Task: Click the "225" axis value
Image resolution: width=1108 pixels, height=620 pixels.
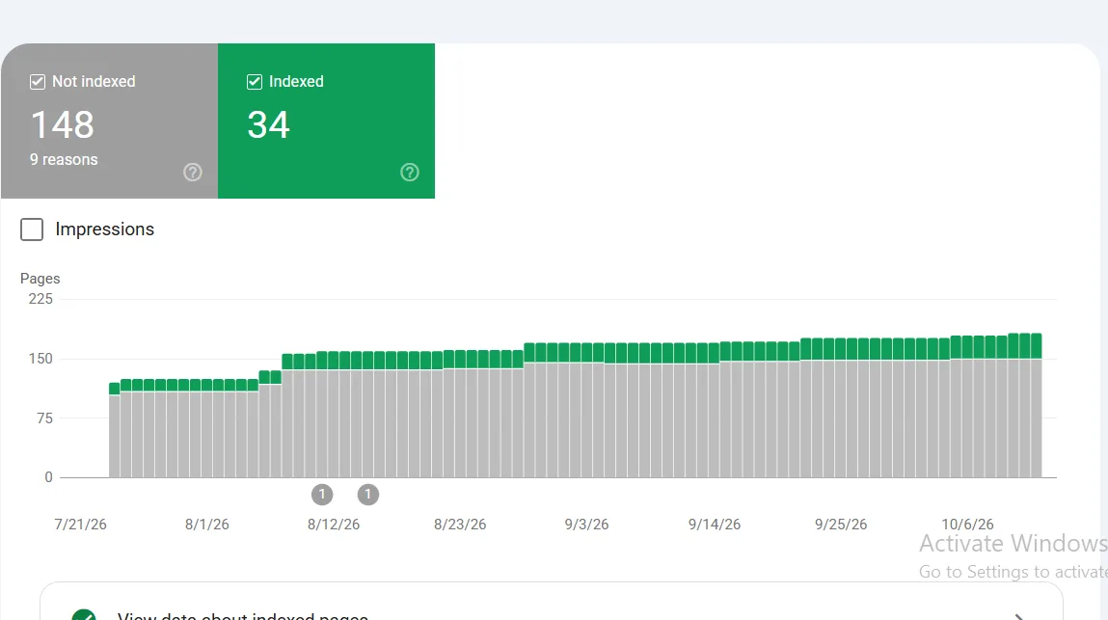Action: click(x=41, y=299)
